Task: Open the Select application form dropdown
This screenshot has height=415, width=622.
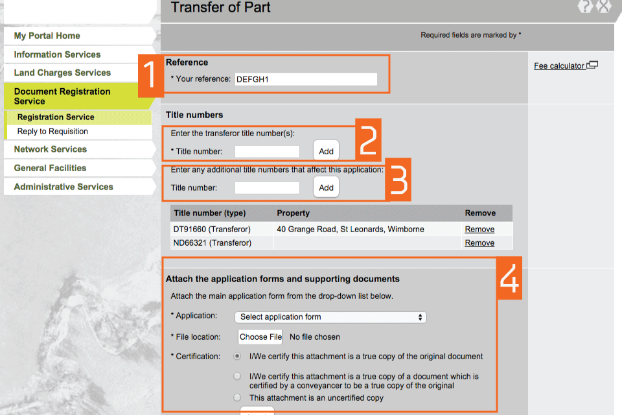Action: click(x=330, y=317)
